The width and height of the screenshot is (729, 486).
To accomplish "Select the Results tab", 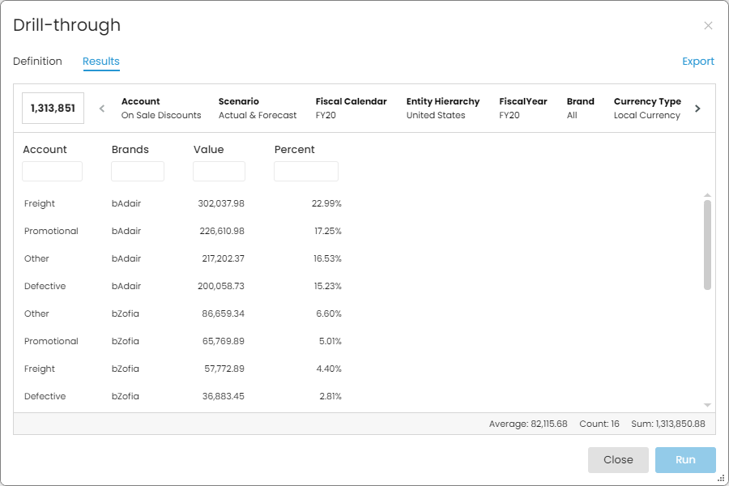I will (101, 62).
